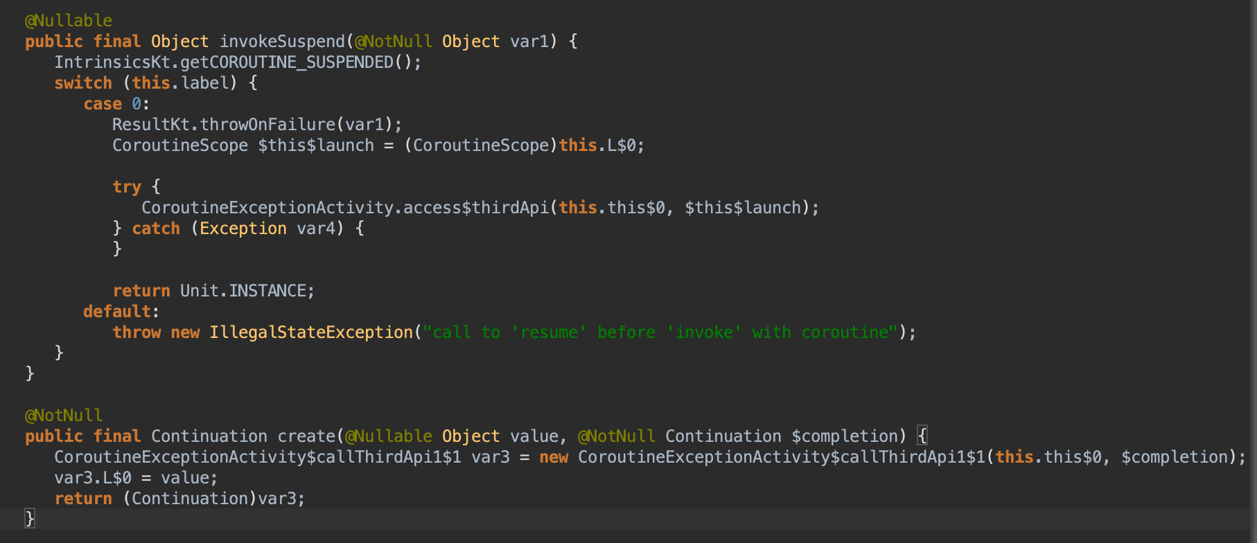Click the IllegalStateException class name
This screenshot has height=543, width=1257.
click(x=310, y=332)
